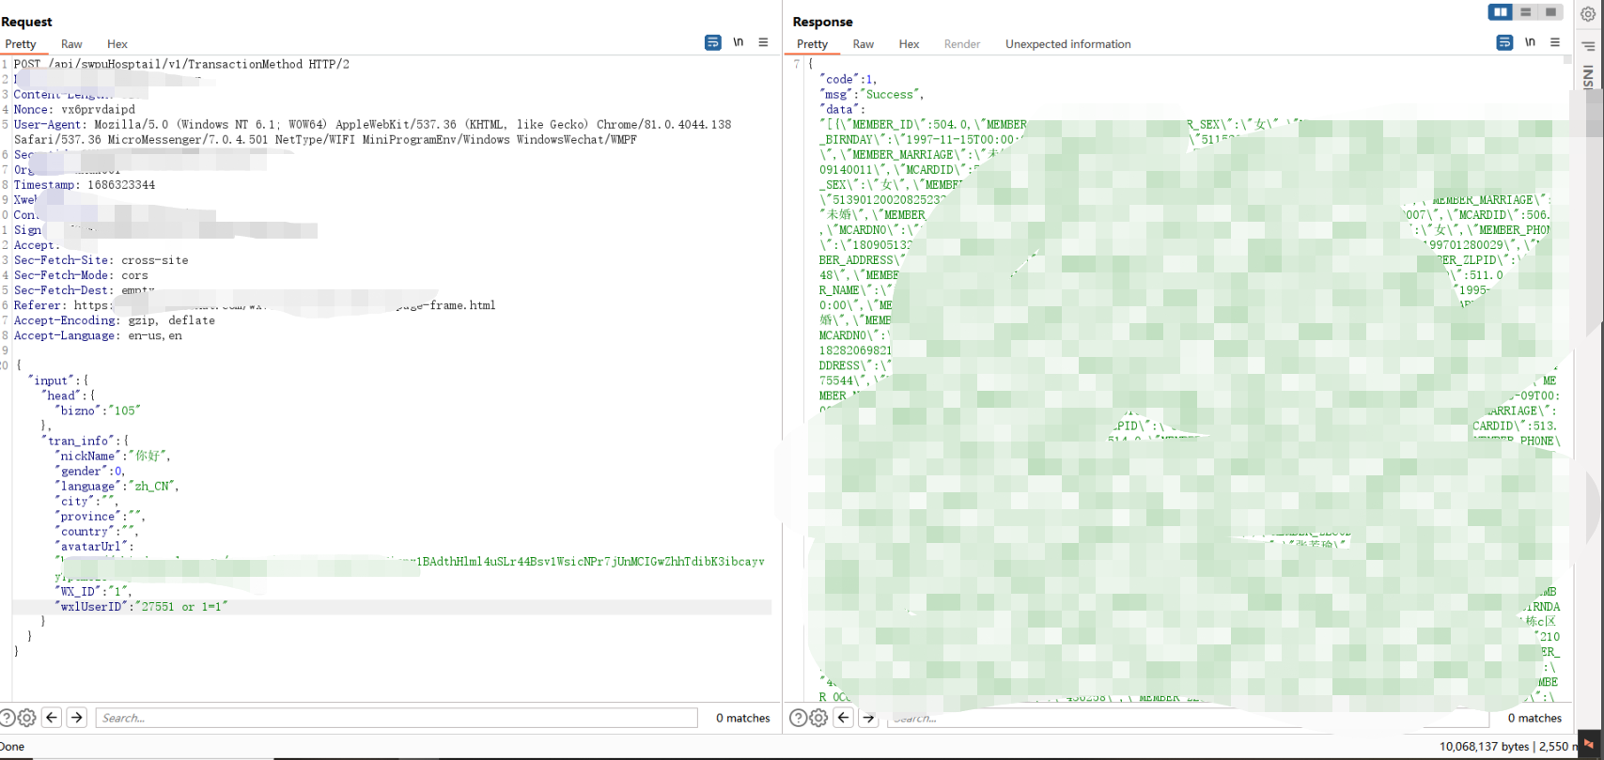Switch Response view to Hex tab
The height and width of the screenshot is (760, 1604).
tap(909, 44)
